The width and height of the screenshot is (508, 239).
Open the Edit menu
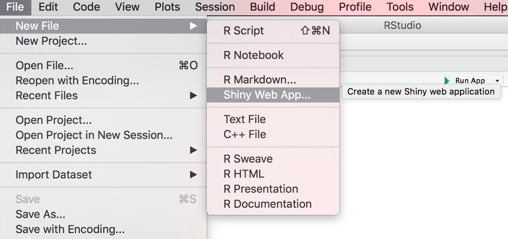coord(48,7)
